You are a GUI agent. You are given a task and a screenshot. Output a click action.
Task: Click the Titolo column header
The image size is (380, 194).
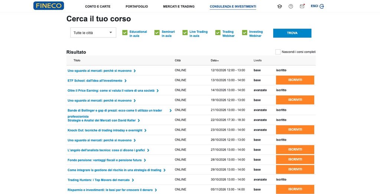click(77, 60)
